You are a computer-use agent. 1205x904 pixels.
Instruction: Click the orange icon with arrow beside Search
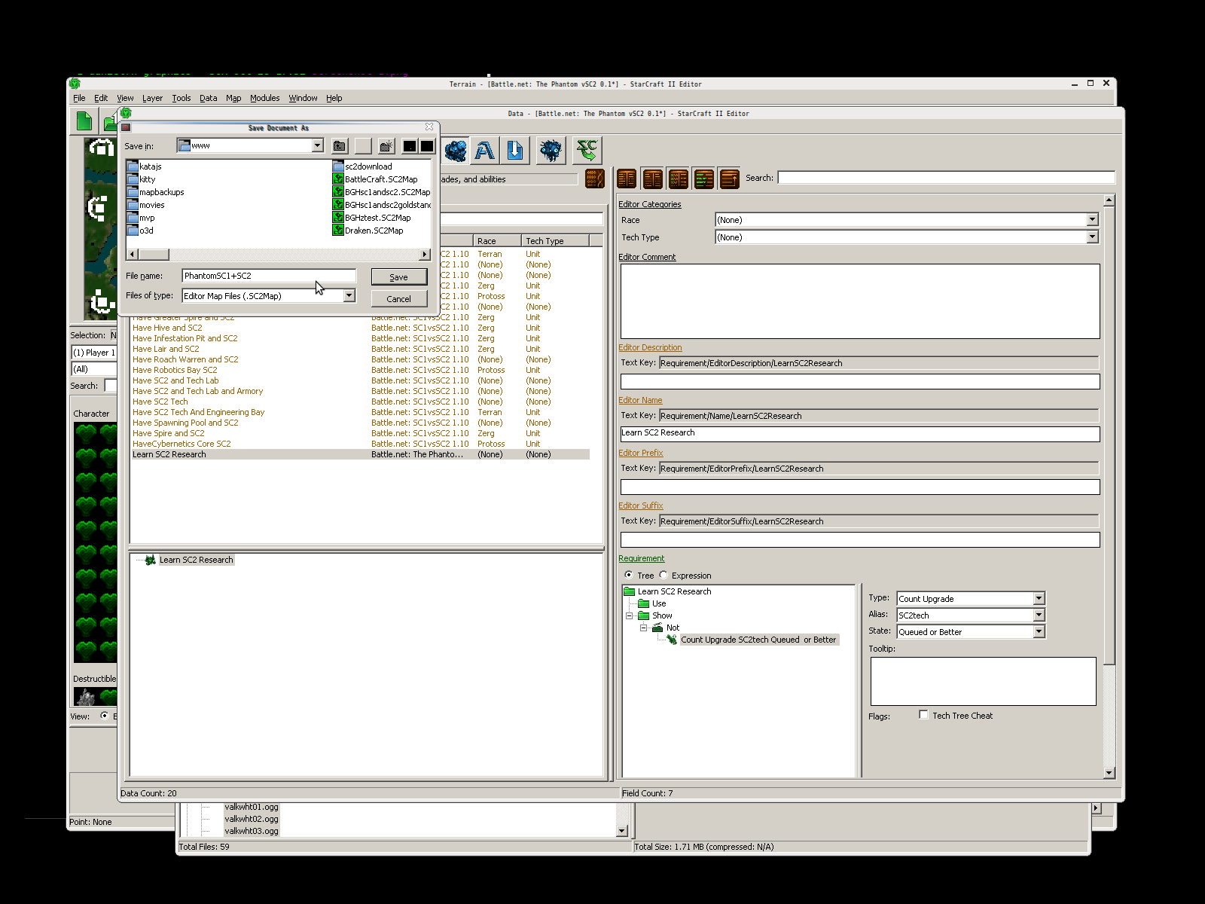coord(729,179)
